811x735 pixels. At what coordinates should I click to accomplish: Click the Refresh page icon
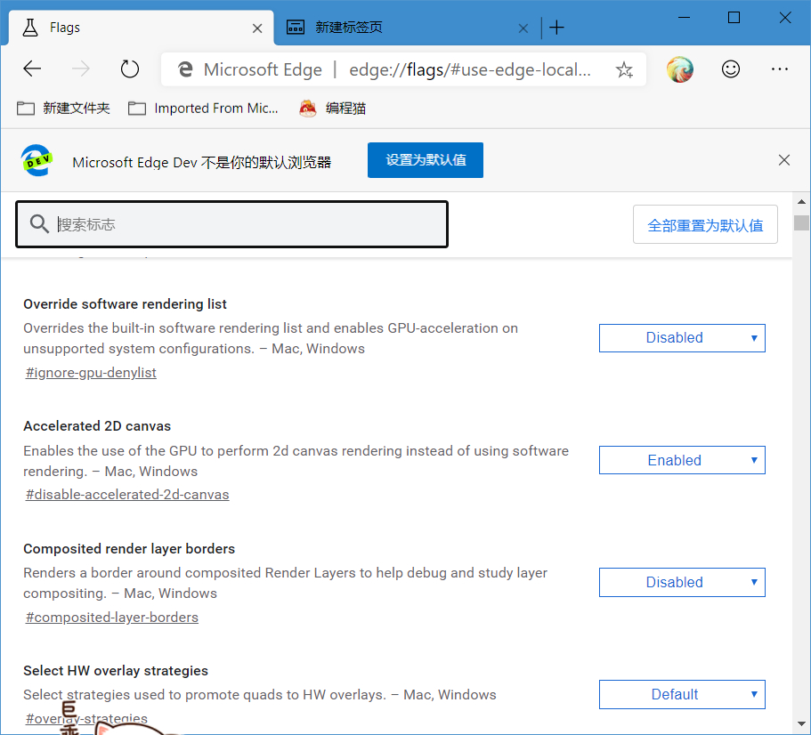[129, 69]
